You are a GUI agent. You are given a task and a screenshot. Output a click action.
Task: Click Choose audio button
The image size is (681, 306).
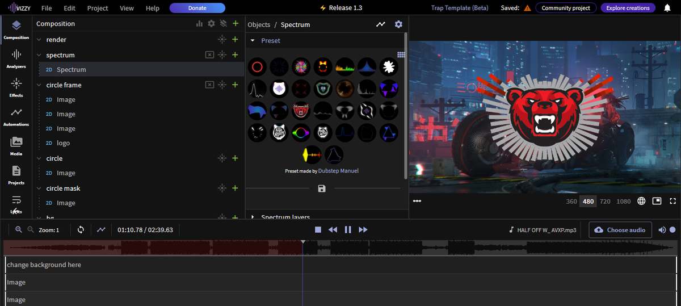(620, 230)
